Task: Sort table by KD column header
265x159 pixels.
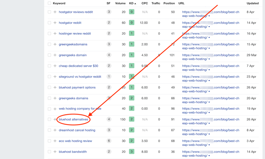Action: tap(132, 3)
